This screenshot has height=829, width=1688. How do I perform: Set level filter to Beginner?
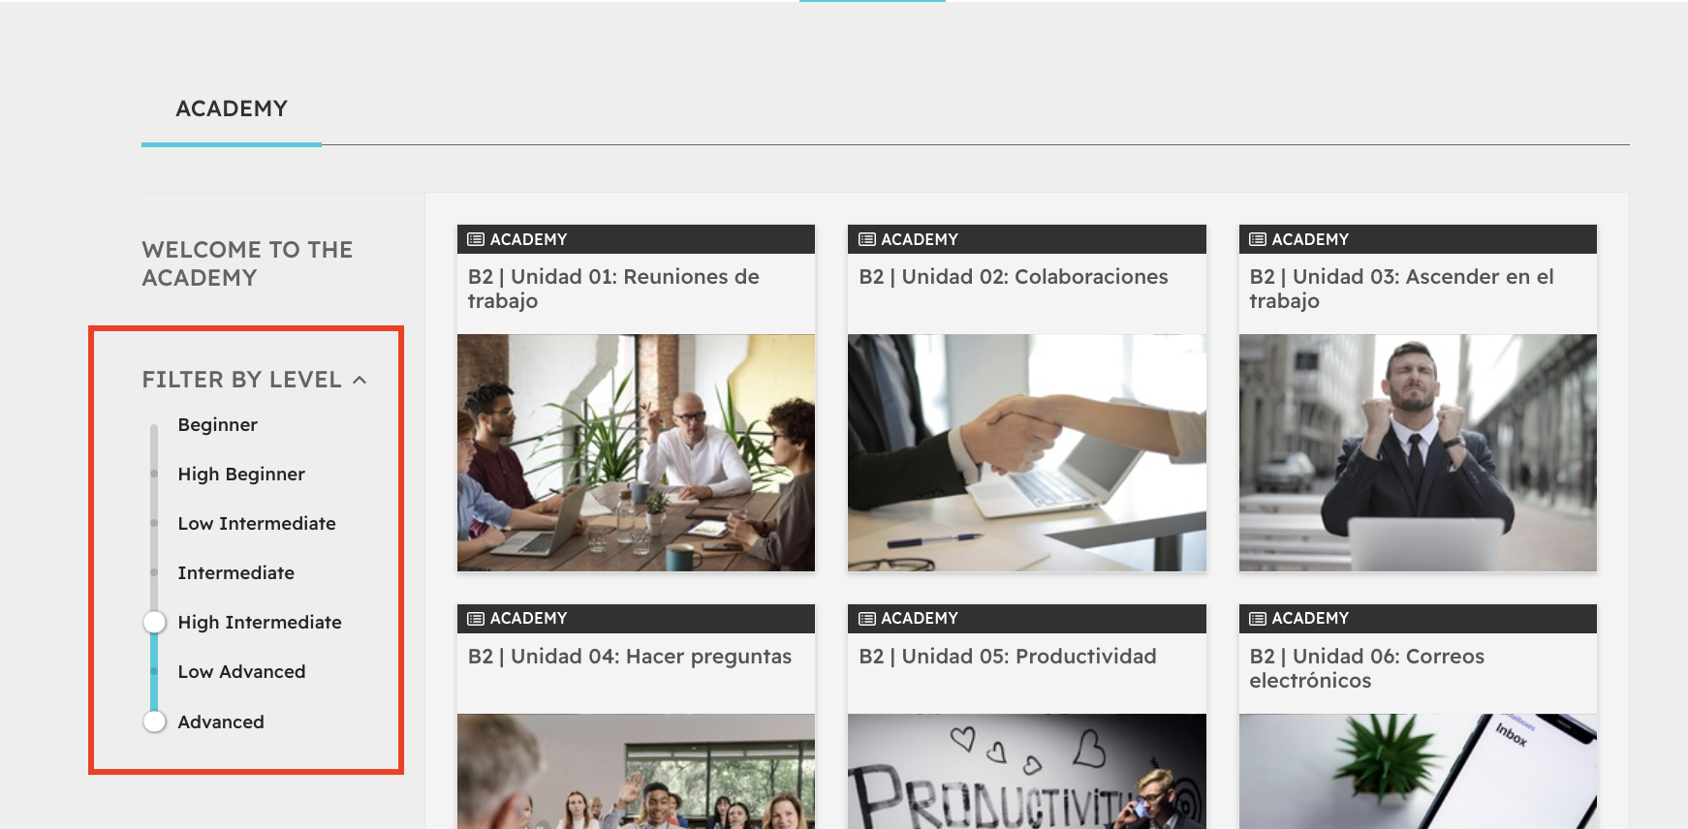coord(217,425)
